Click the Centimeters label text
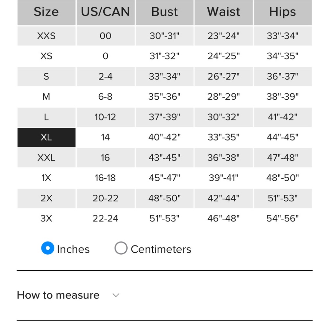This screenshot has width=329, height=329. coord(161,249)
